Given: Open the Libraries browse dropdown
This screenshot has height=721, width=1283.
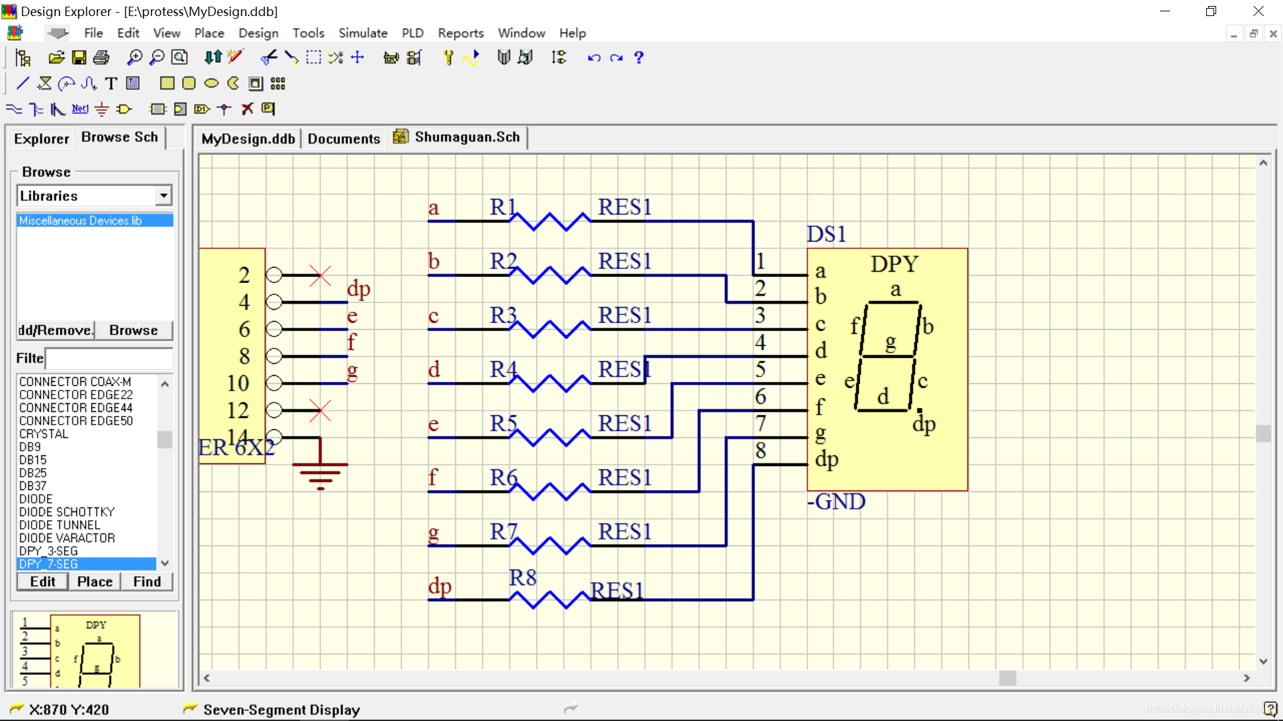Looking at the screenshot, I should click(163, 196).
